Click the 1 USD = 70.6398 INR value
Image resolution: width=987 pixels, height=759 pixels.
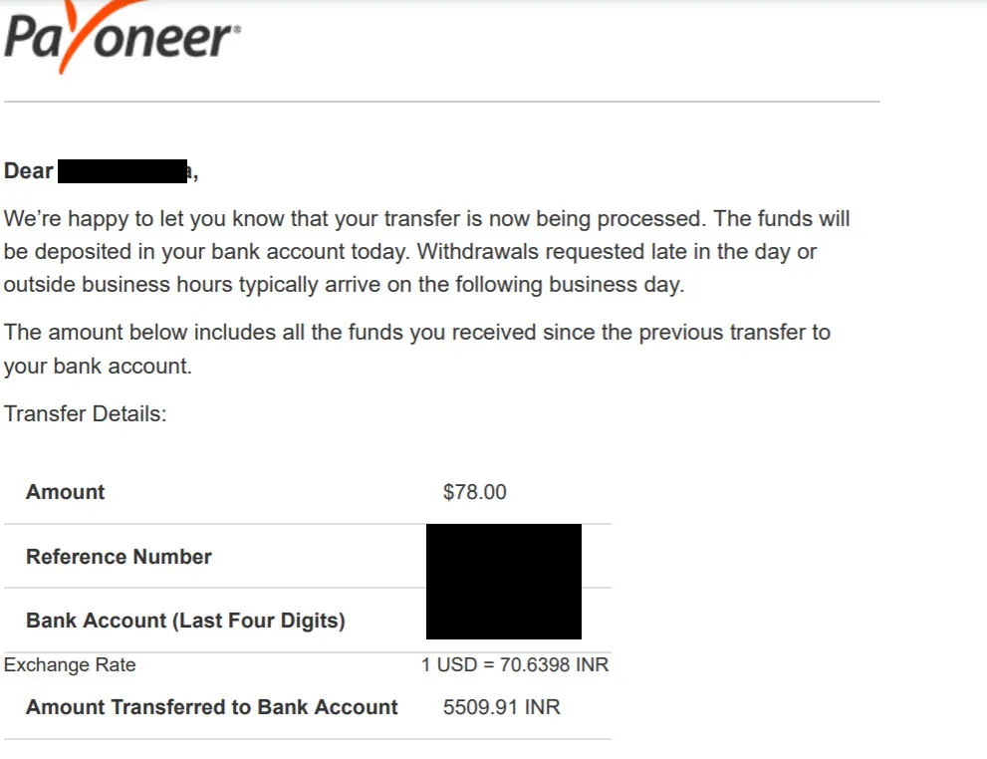point(515,665)
